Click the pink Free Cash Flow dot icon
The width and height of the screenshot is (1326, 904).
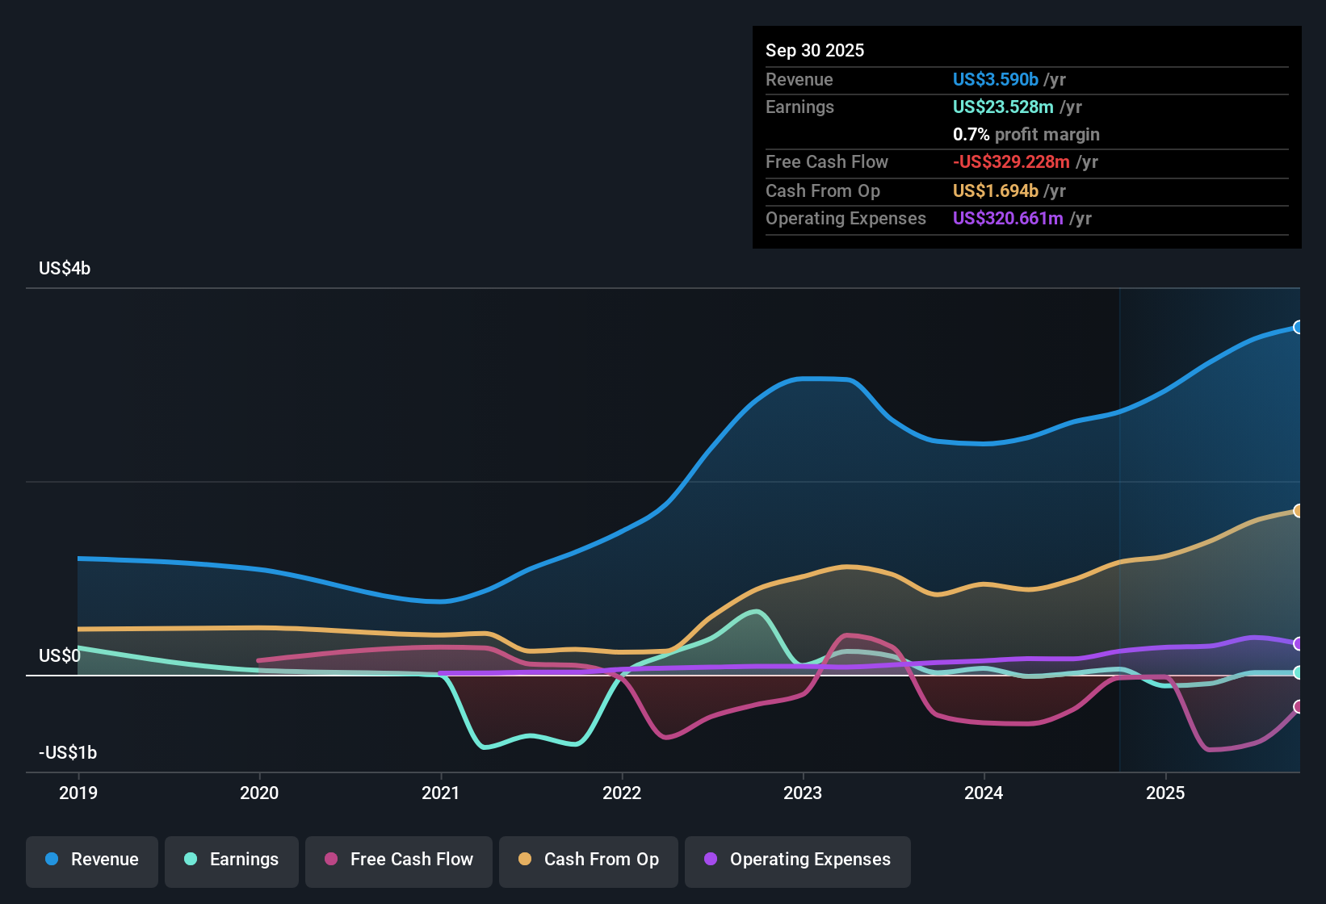point(330,860)
